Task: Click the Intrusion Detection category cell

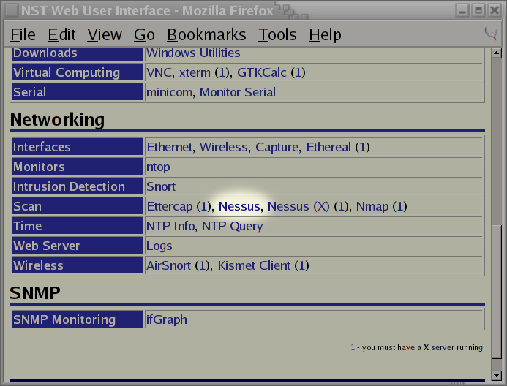Action: point(78,186)
